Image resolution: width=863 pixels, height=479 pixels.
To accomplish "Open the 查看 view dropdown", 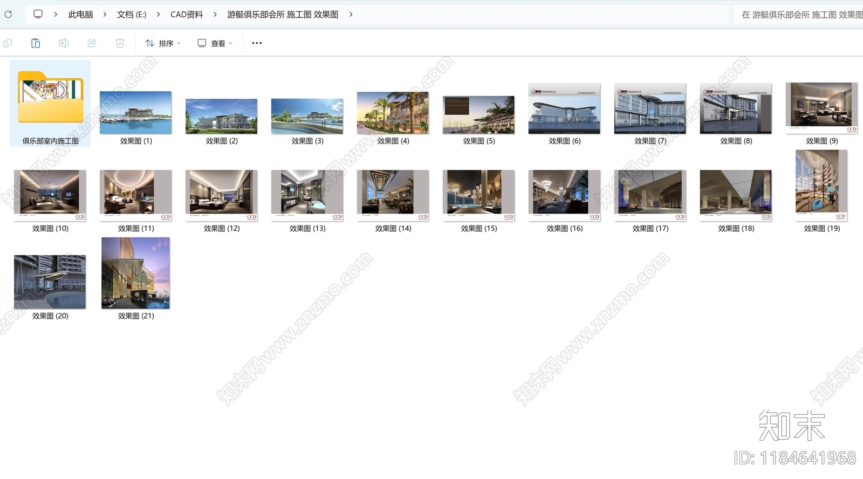I will pos(215,43).
